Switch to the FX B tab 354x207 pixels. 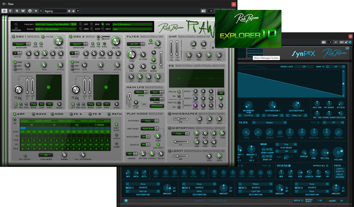coord(95,114)
